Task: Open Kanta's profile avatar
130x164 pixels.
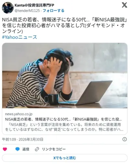Action: click(x=8, y=7)
